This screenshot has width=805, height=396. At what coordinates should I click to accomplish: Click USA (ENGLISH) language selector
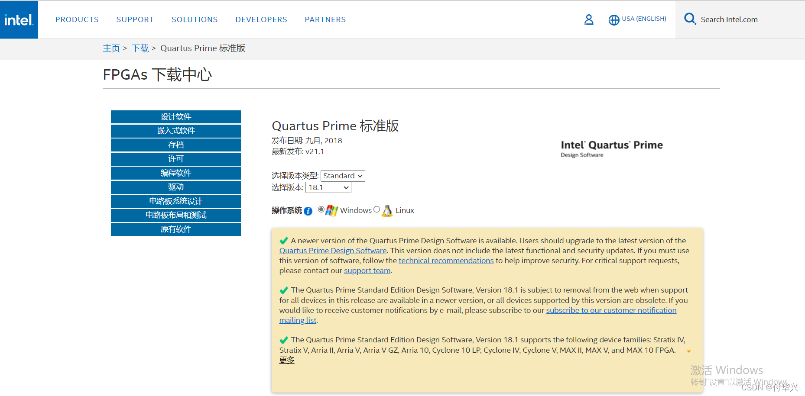pyautogui.click(x=644, y=19)
